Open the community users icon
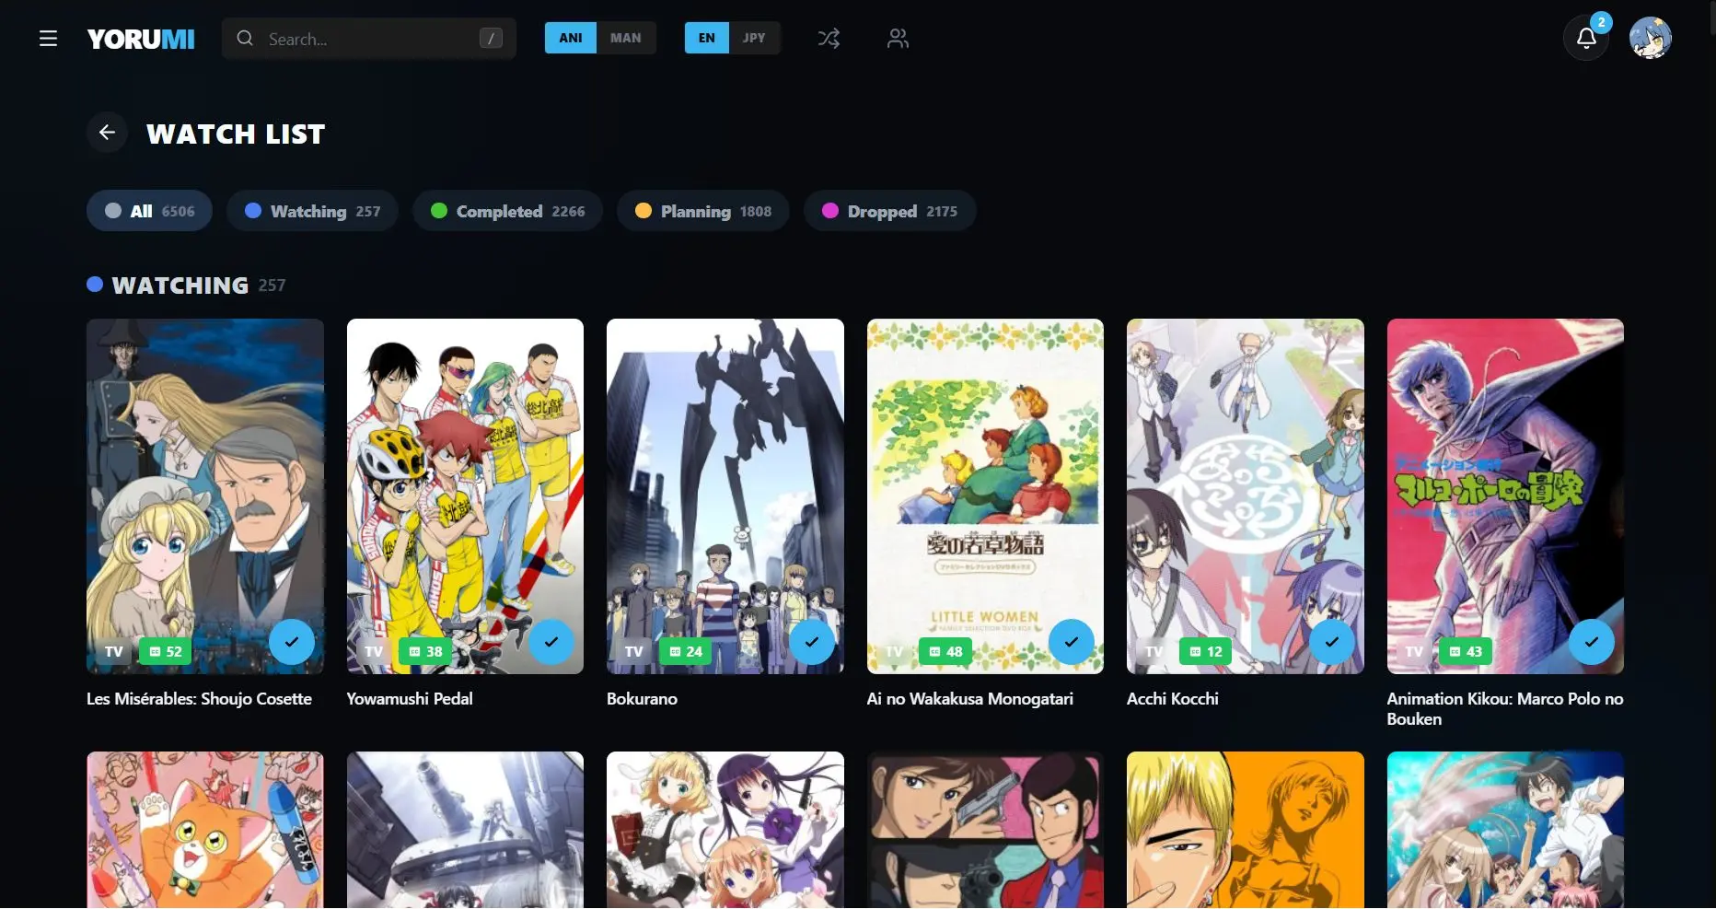This screenshot has height=909, width=1716. (x=898, y=39)
